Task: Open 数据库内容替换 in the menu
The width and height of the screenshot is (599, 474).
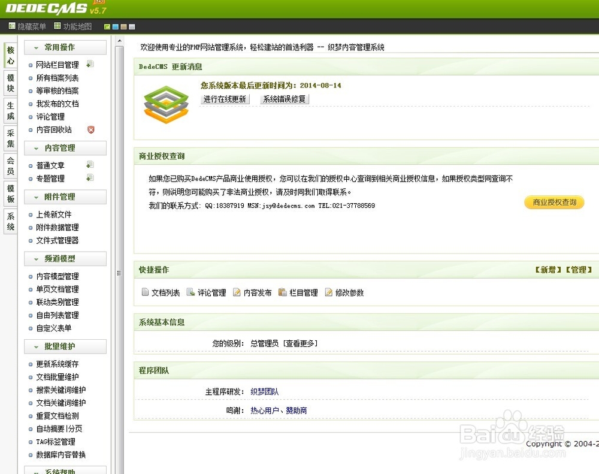Action: [x=60, y=454]
